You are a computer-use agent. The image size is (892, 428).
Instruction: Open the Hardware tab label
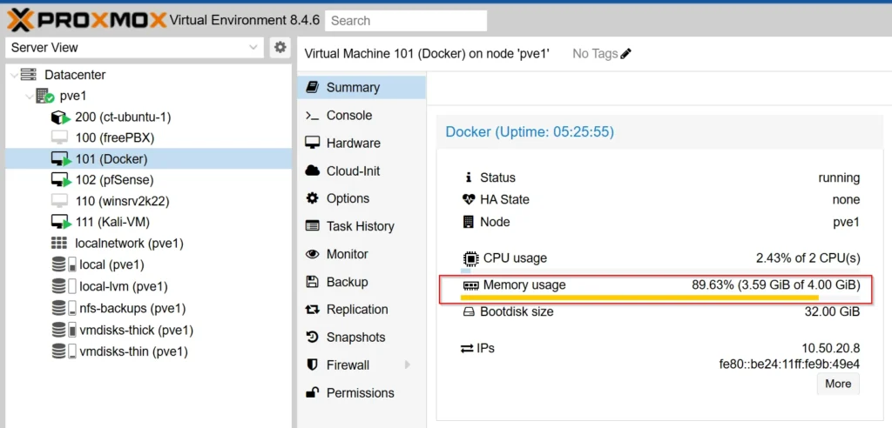coord(354,144)
